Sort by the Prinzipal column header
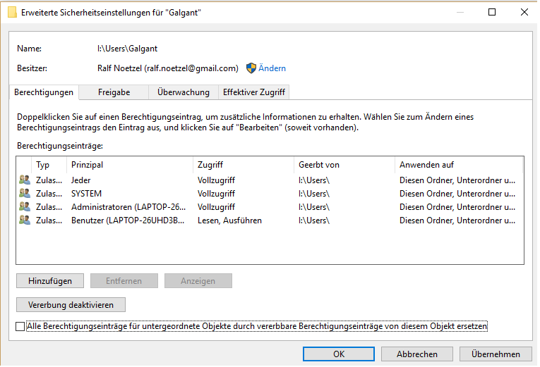Image resolution: width=540 pixels, height=367 pixels. (129, 165)
